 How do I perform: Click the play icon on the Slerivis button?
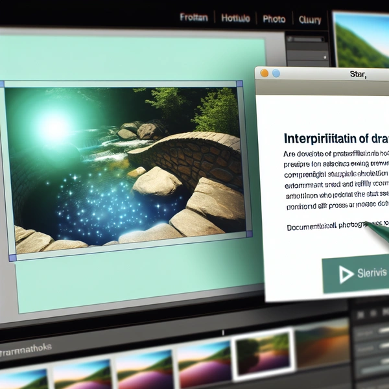tap(342, 273)
